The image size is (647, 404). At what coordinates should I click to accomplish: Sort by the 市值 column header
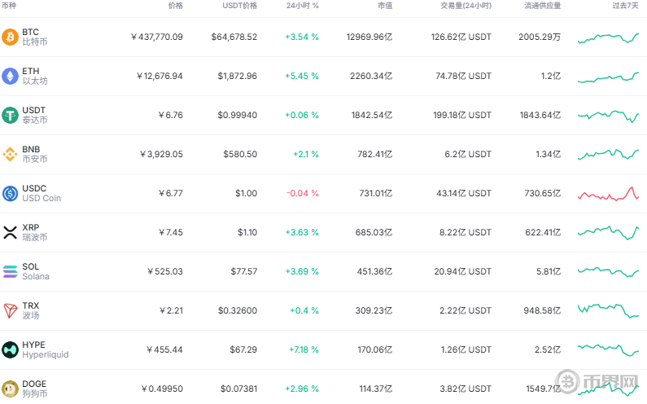[x=385, y=6]
